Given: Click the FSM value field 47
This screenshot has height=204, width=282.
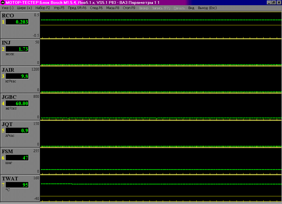Looking at the screenshot, I should click(x=17, y=158).
